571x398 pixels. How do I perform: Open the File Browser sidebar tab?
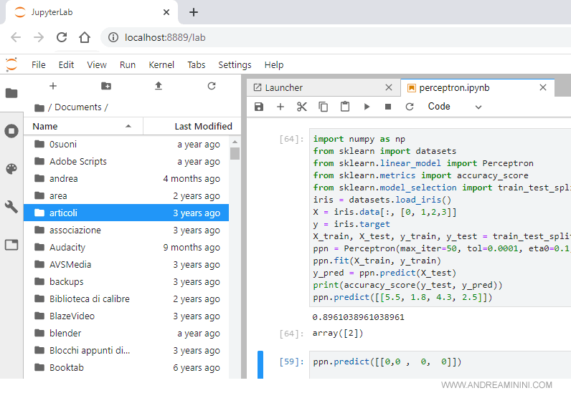click(11, 93)
